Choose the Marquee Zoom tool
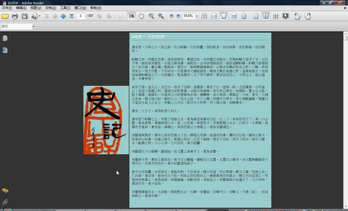This screenshot has height=211, width=348. pos(151,16)
